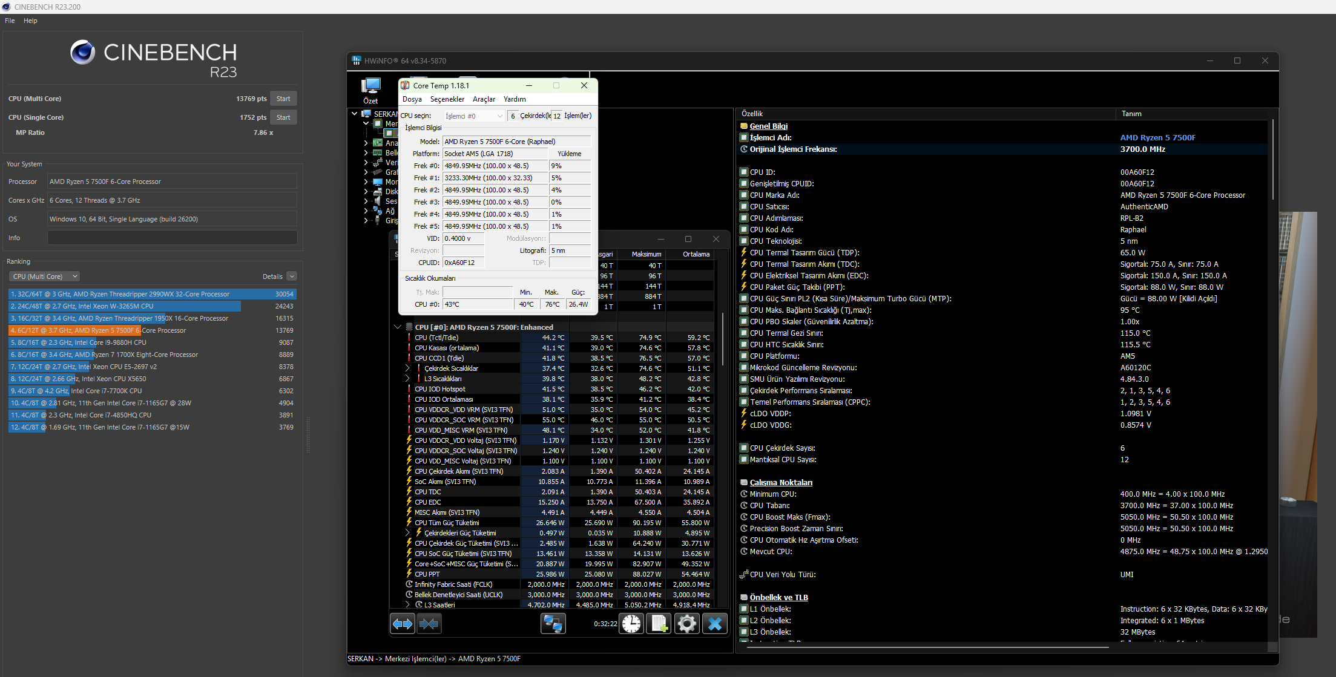Click the Cinebench R23 sphere logo
Screen dimensions: 1336x677
coord(82,53)
